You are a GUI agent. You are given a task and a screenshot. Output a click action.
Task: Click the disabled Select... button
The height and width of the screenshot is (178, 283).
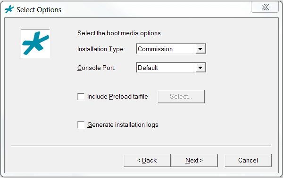click(181, 97)
